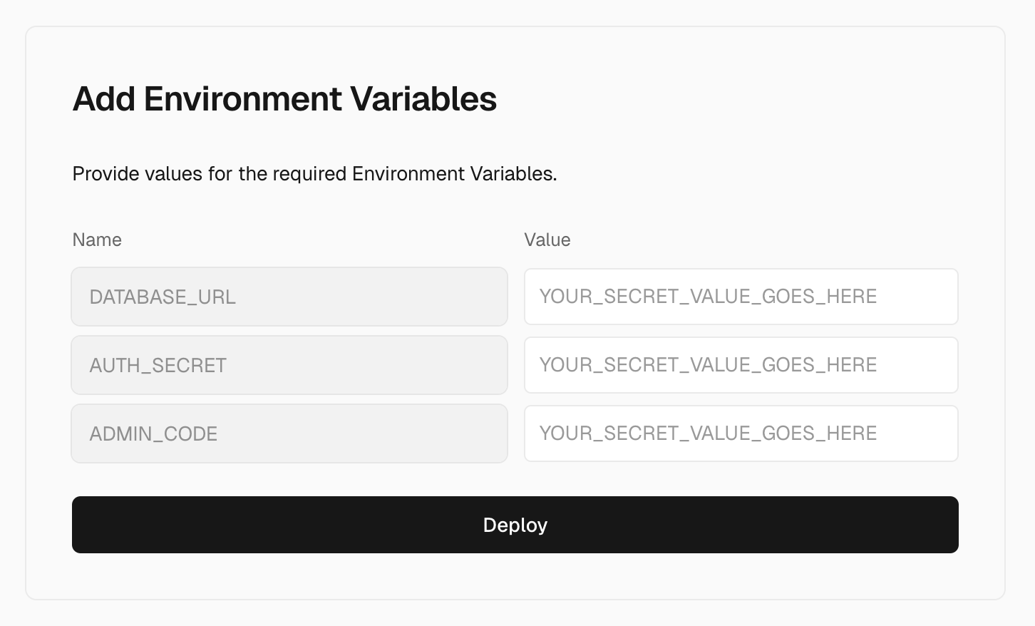Screen dimensions: 1035x626
Task: Enter the secret value box beside DATABASE_URL
Action: (x=741, y=297)
